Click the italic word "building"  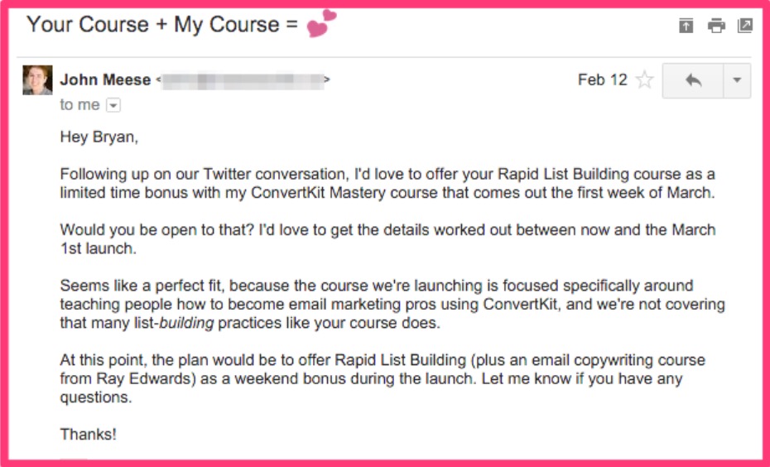pyautogui.click(x=186, y=323)
